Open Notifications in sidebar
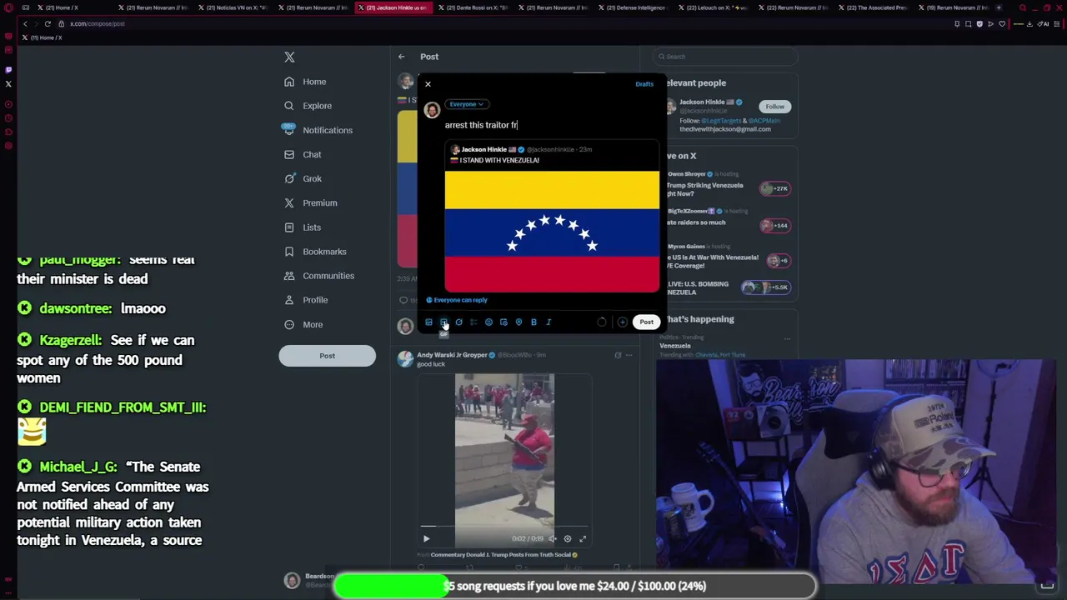The image size is (1067, 600). 318,130
